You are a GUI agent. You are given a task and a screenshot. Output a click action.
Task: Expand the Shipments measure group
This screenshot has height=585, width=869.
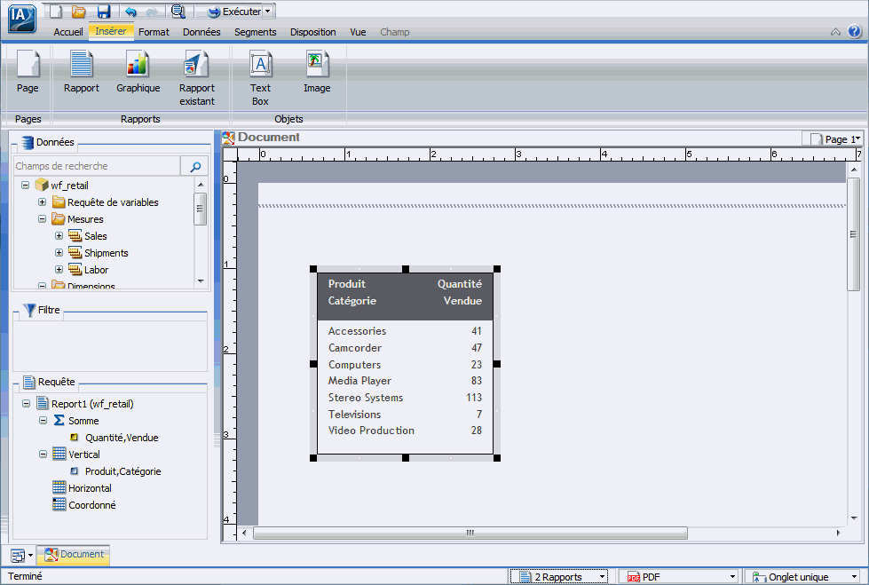[59, 253]
